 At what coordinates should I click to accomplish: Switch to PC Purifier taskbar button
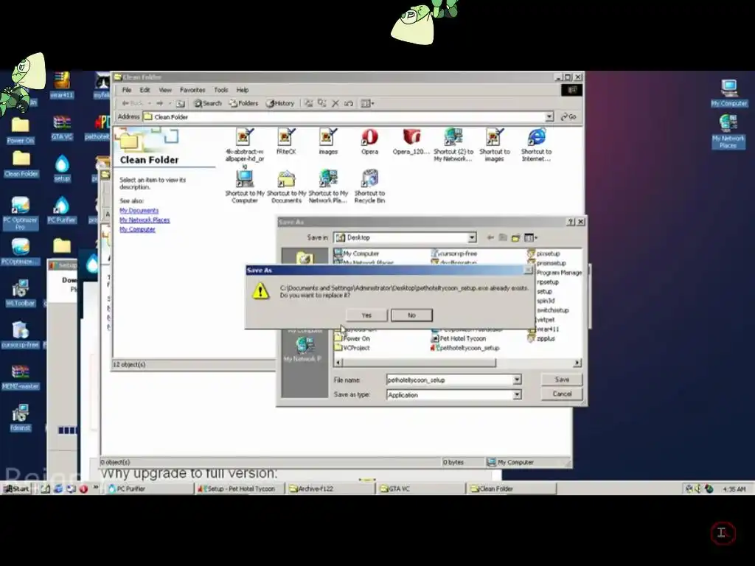pos(150,489)
